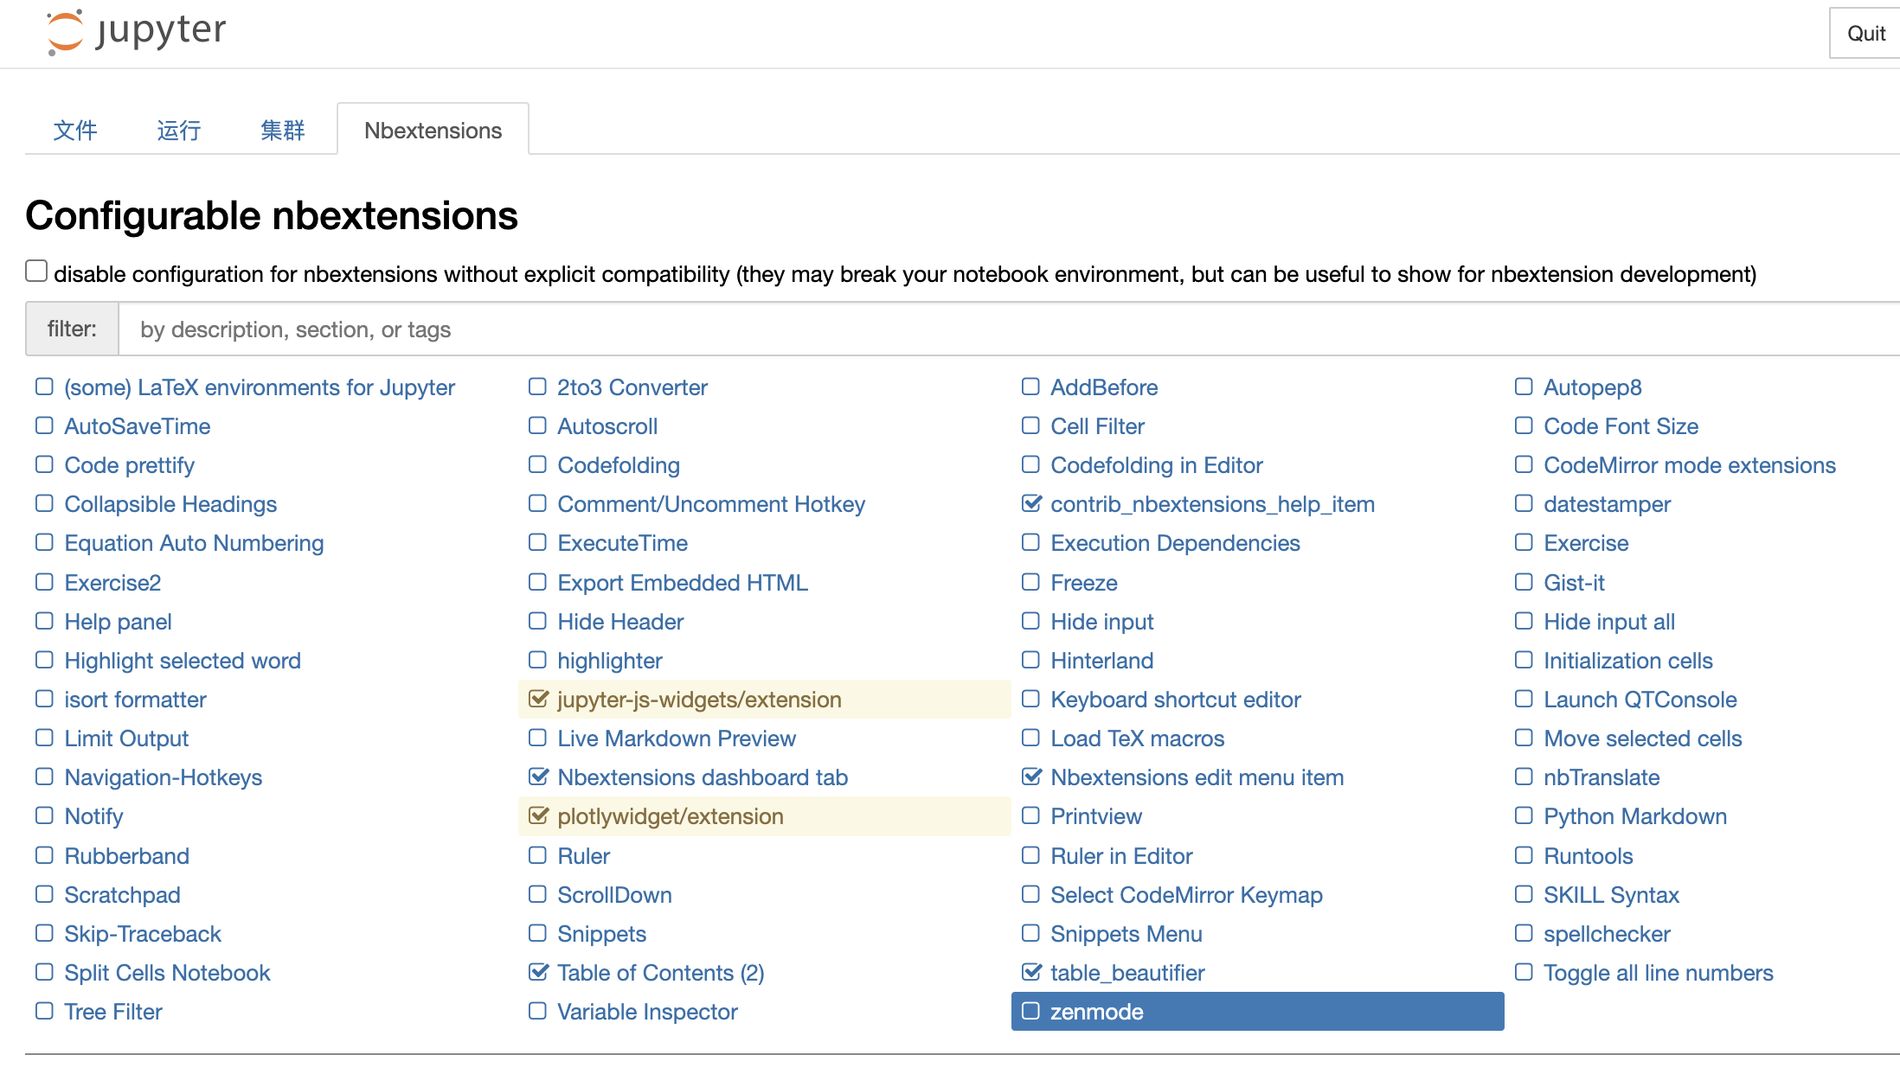Screen dimensions: 1900x1074
Task: Toggle the disable configuration compatibility checkbox
Action: tap(36, 272)
